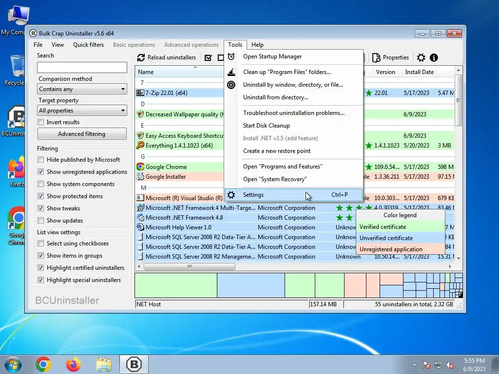Open the Windows Start button
This screenshot has height=374, width=499.
point(13,364)
